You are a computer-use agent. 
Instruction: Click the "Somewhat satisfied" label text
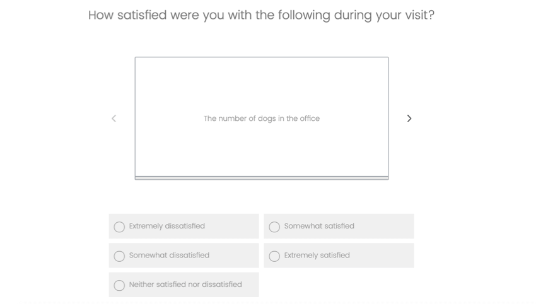[x=319, y=226]
